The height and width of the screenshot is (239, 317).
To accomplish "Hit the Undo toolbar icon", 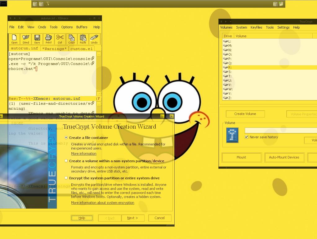I will (94, 39).
